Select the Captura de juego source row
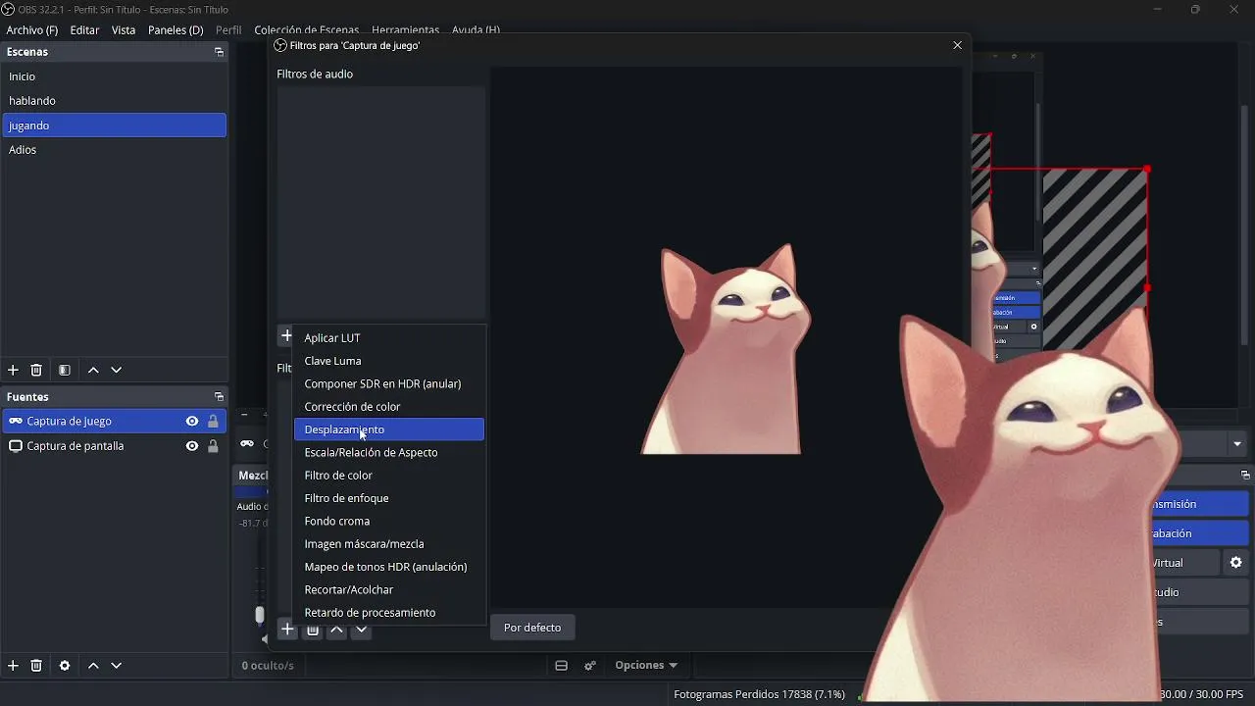Image resolution: width=1255 pixels, height=706 pixels. point(115,422)
